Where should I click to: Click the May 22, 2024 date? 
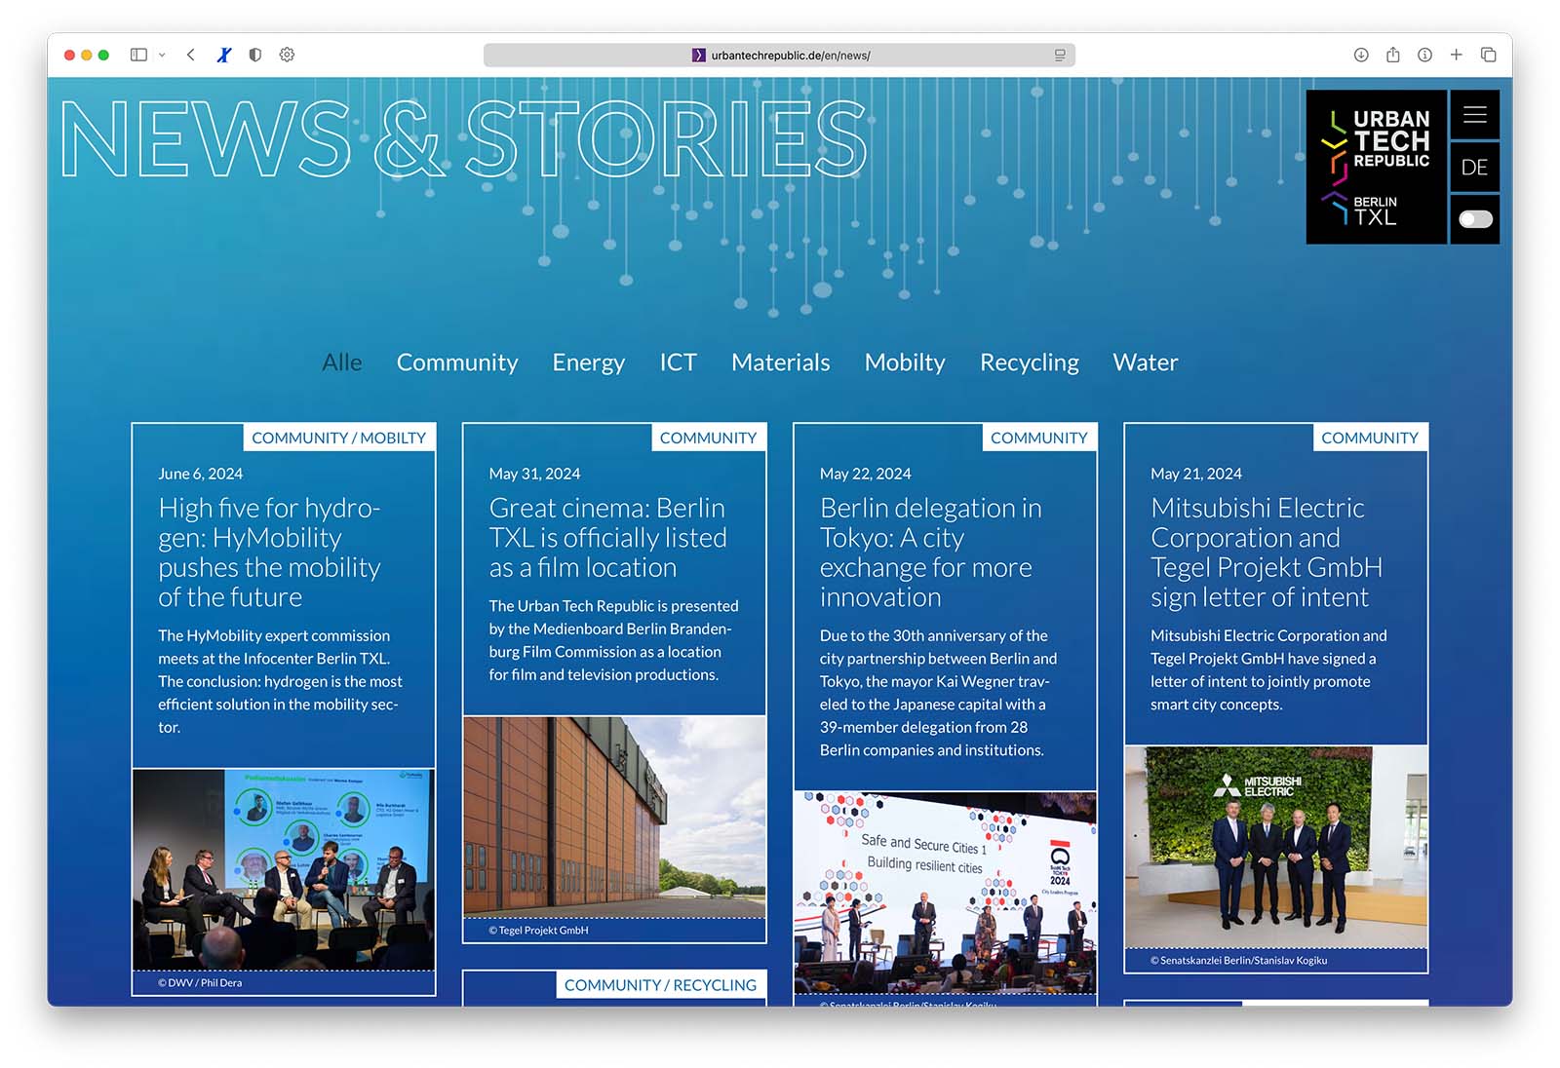[866, 474]
